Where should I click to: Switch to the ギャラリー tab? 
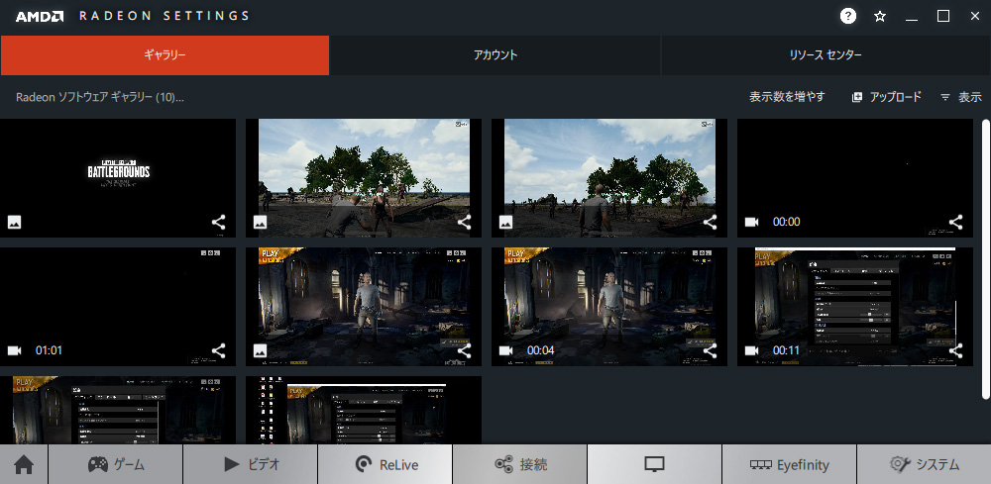coord(165,54)
